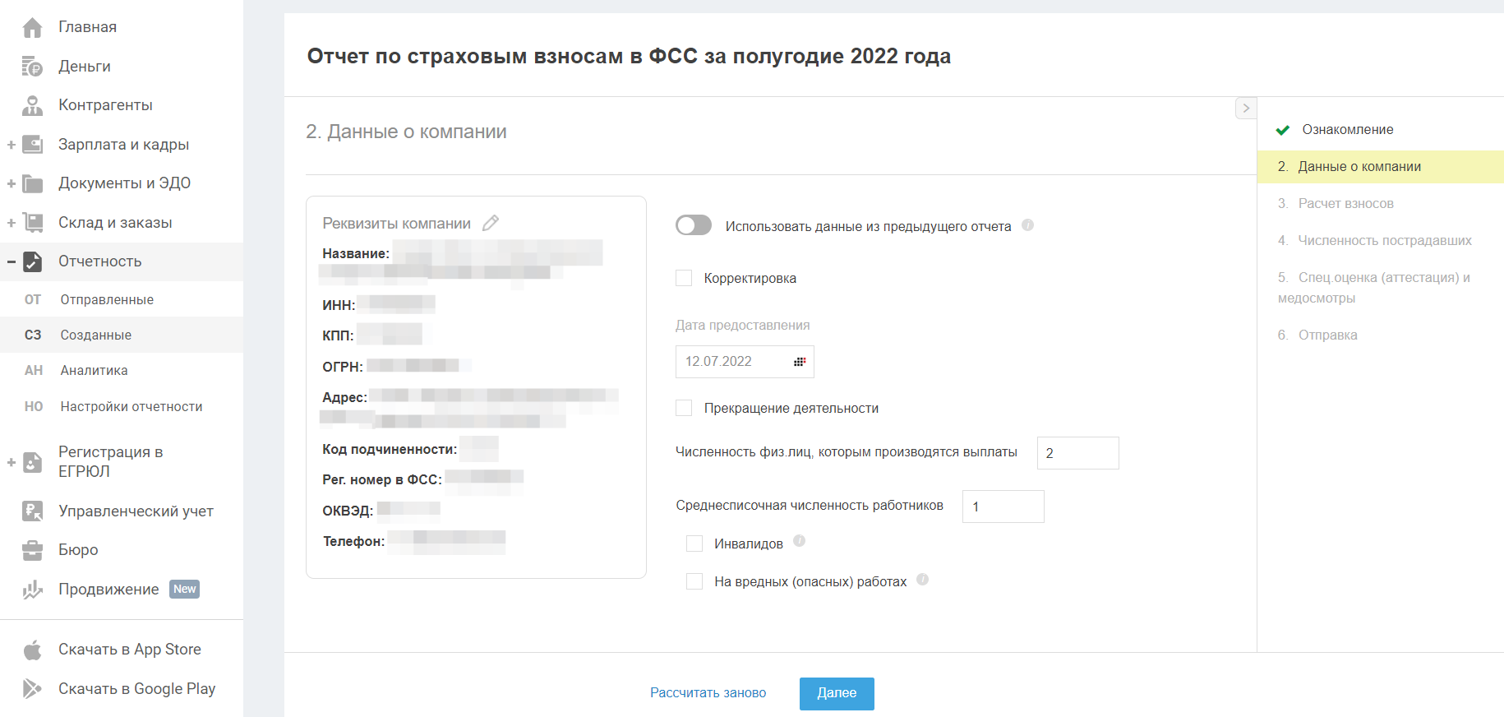This screenshot has width=1504, height=717.
Task: Click the Деньги money icon
Action: (32, 67)
